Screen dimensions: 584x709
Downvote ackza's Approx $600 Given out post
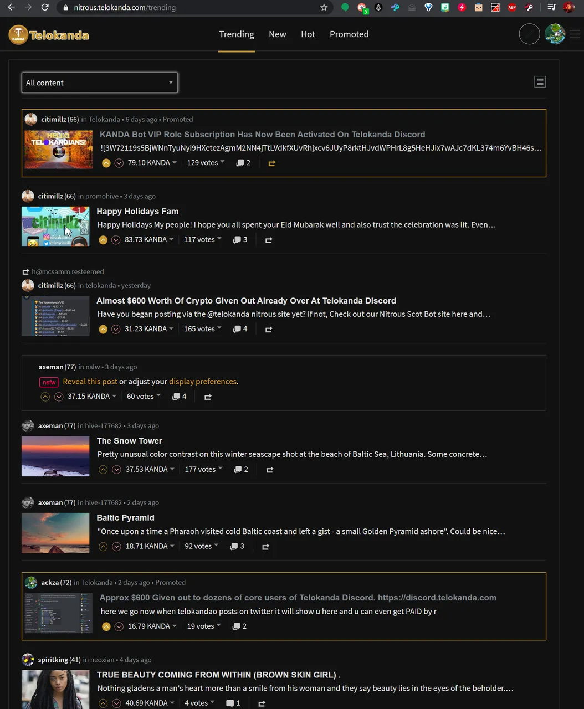[x=119, y=626]
